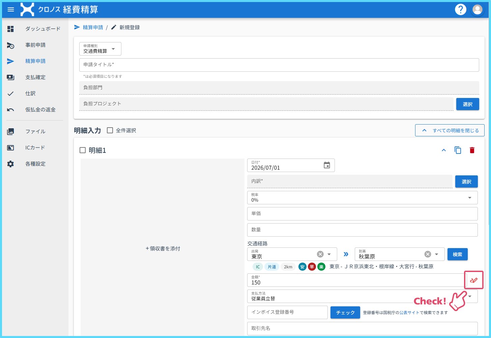
Task: Open the calendar picker for 日付
Action: 327,165
